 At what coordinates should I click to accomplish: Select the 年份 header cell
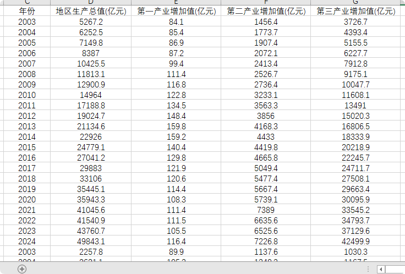coord(27,11)
